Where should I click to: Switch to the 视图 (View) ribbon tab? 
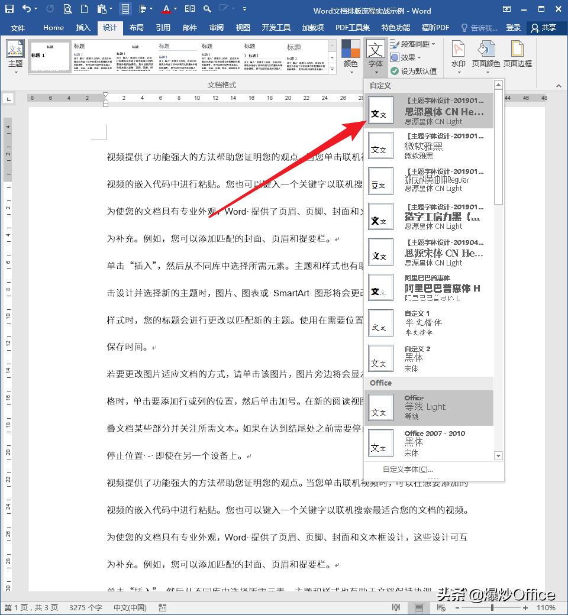point(243,27)
